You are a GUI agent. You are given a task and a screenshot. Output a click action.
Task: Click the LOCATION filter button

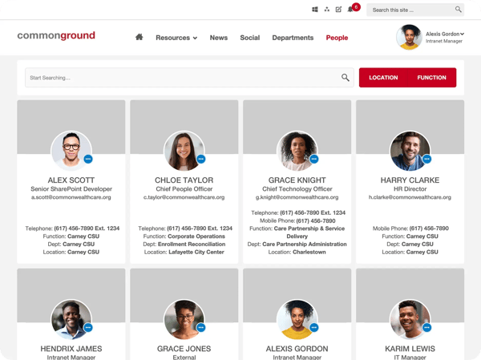coord(383,78)
